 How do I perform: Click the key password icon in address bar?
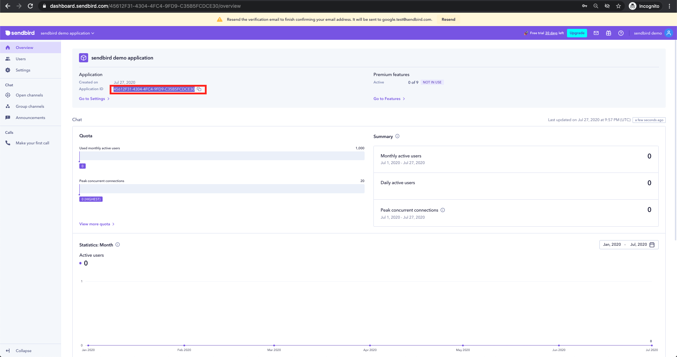click(x=584, y=6)
